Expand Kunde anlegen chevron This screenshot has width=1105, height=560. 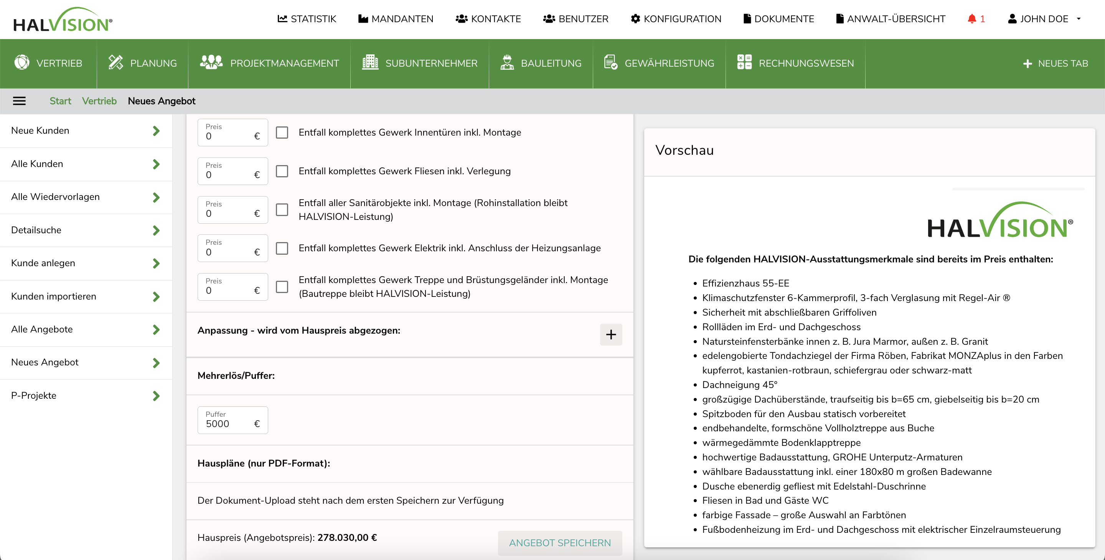tap(156, 263)
